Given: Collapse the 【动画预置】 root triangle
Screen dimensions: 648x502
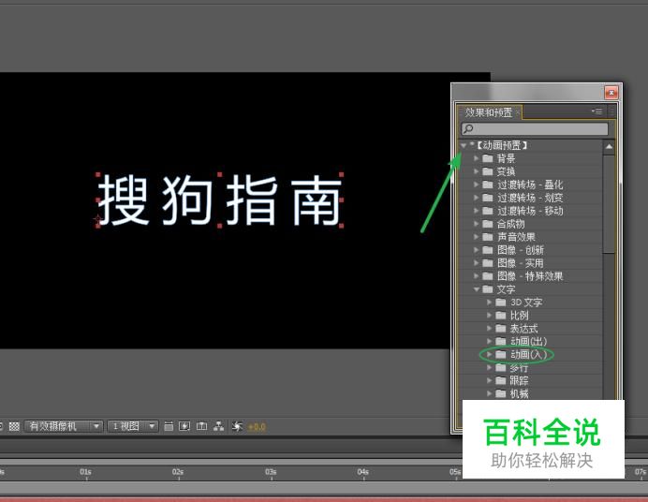Looking at the screenshot, I should tap(464, 145).
